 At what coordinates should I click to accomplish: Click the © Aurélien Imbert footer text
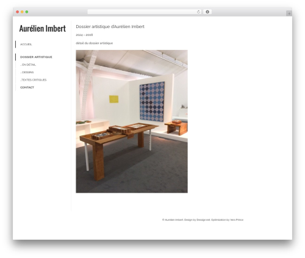pyautogui.click(x=173, y=220)
